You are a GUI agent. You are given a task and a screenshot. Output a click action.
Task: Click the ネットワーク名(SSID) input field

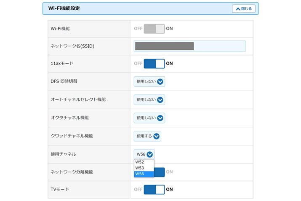189,46
